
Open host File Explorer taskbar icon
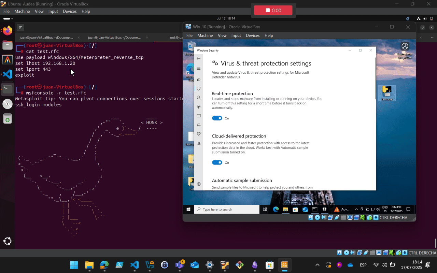point(89,265)
